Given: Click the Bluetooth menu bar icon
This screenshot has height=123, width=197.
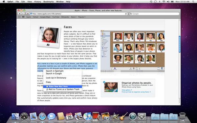Looking at the screenshot, I should [160, 2].
